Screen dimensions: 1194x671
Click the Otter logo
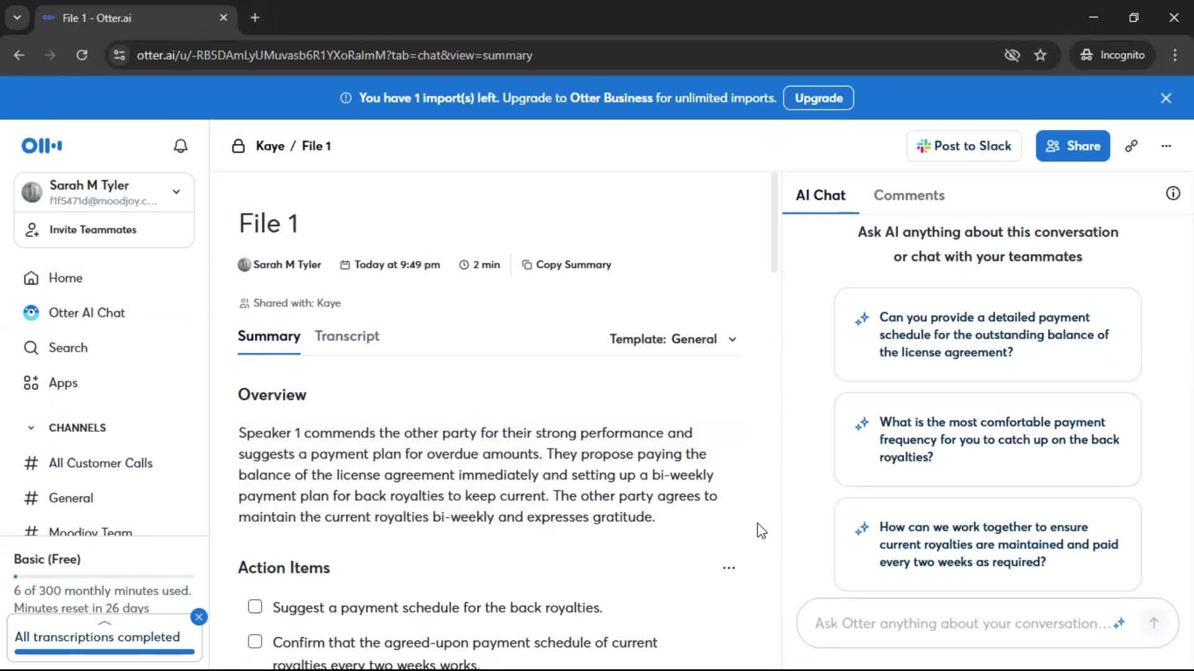42,146
